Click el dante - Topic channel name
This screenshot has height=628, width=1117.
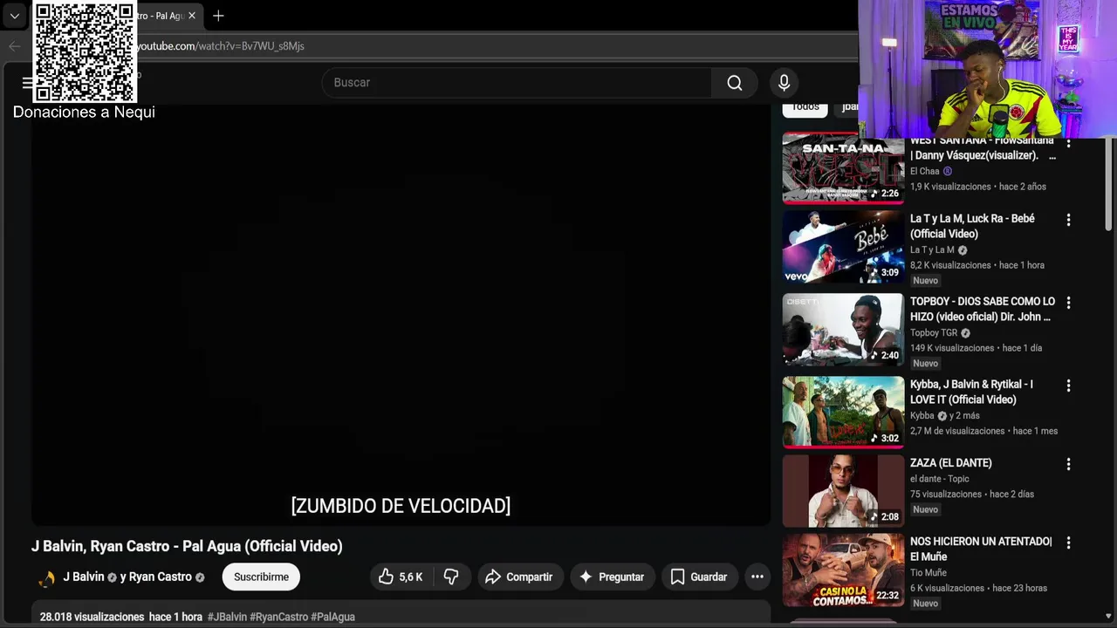point(940,478)
